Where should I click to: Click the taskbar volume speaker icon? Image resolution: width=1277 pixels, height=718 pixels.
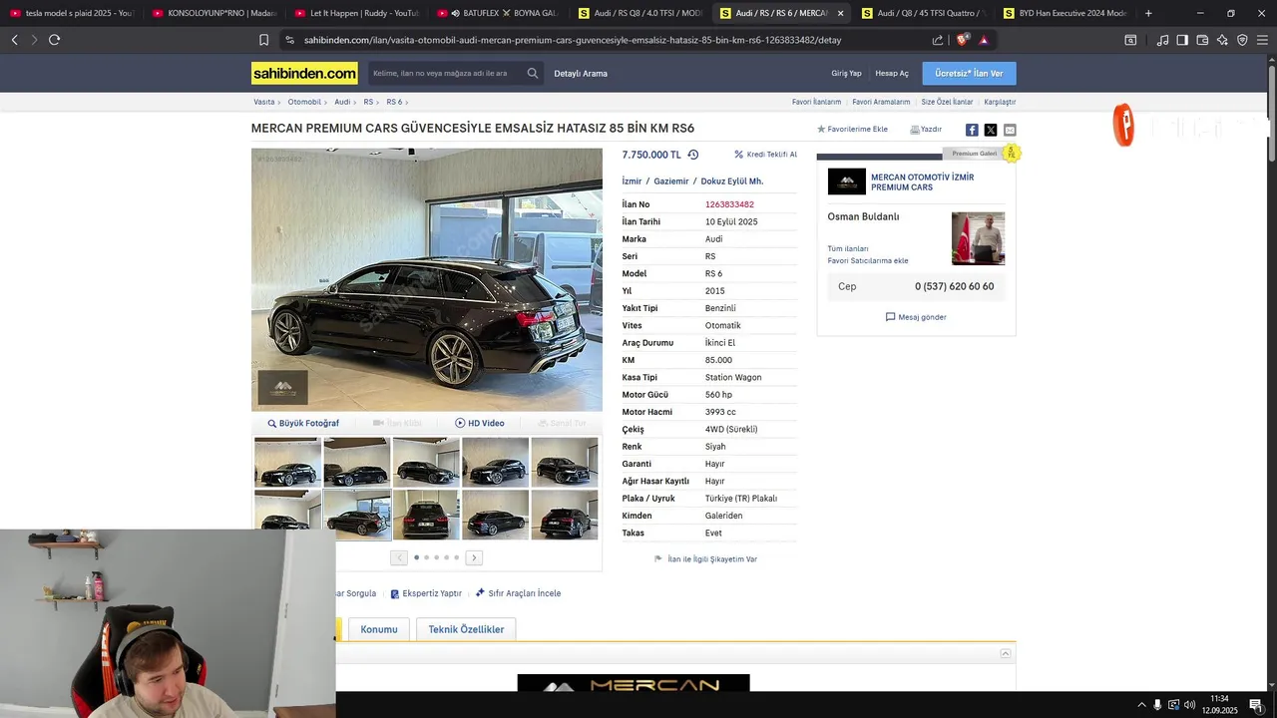1189,705
